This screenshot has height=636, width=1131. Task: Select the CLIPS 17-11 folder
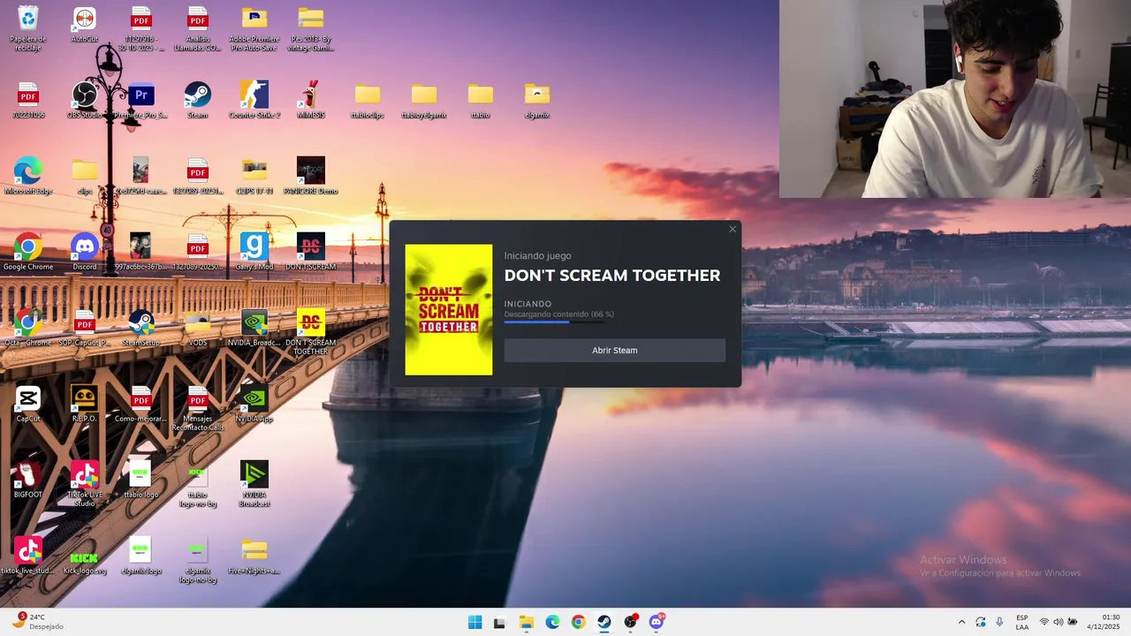[254, 177]
